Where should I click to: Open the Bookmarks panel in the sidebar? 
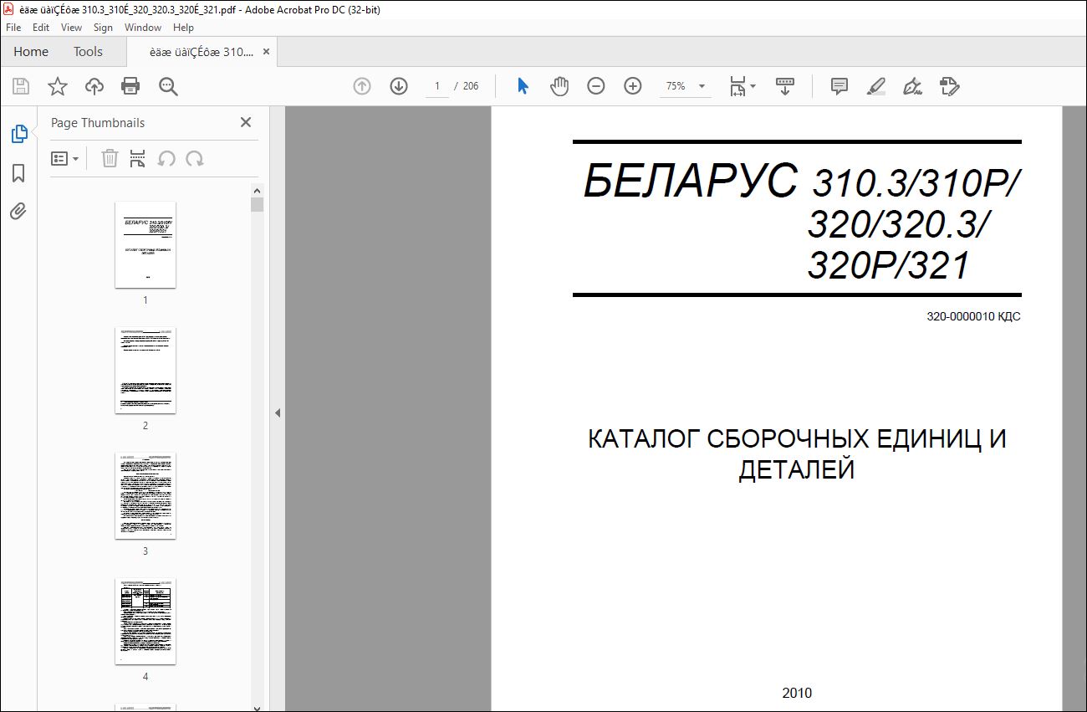(x=18, y=173)
